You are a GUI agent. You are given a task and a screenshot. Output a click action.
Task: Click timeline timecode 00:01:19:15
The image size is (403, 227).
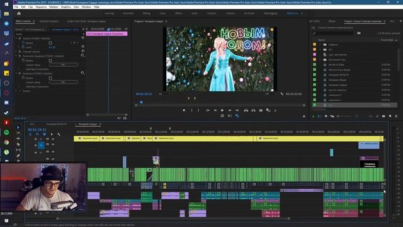click(37, 130)
